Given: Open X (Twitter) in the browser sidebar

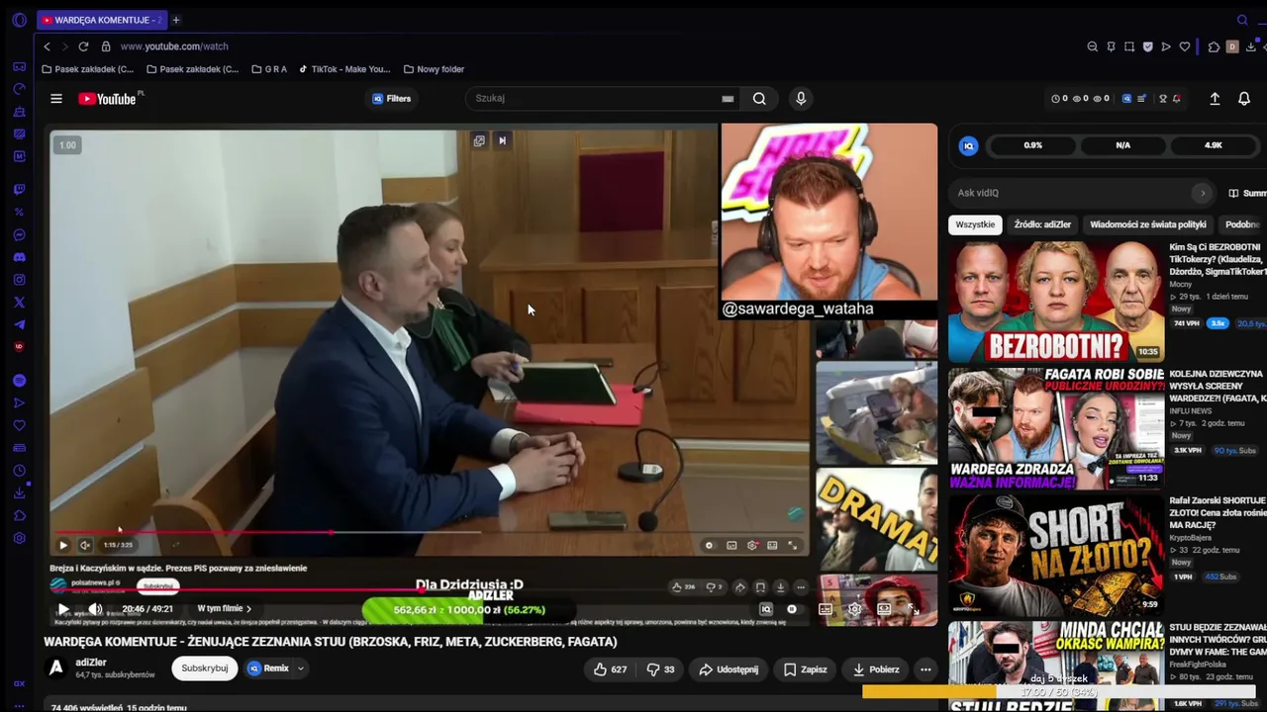Looking at the screenshot, I should [19, 302].
